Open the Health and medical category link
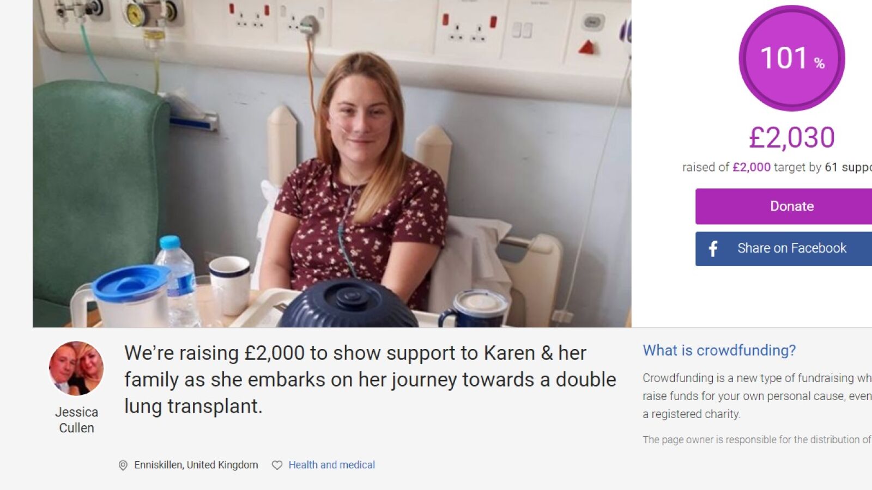The width and height of the screenshot is (872, 490). [x=331, y=465]
